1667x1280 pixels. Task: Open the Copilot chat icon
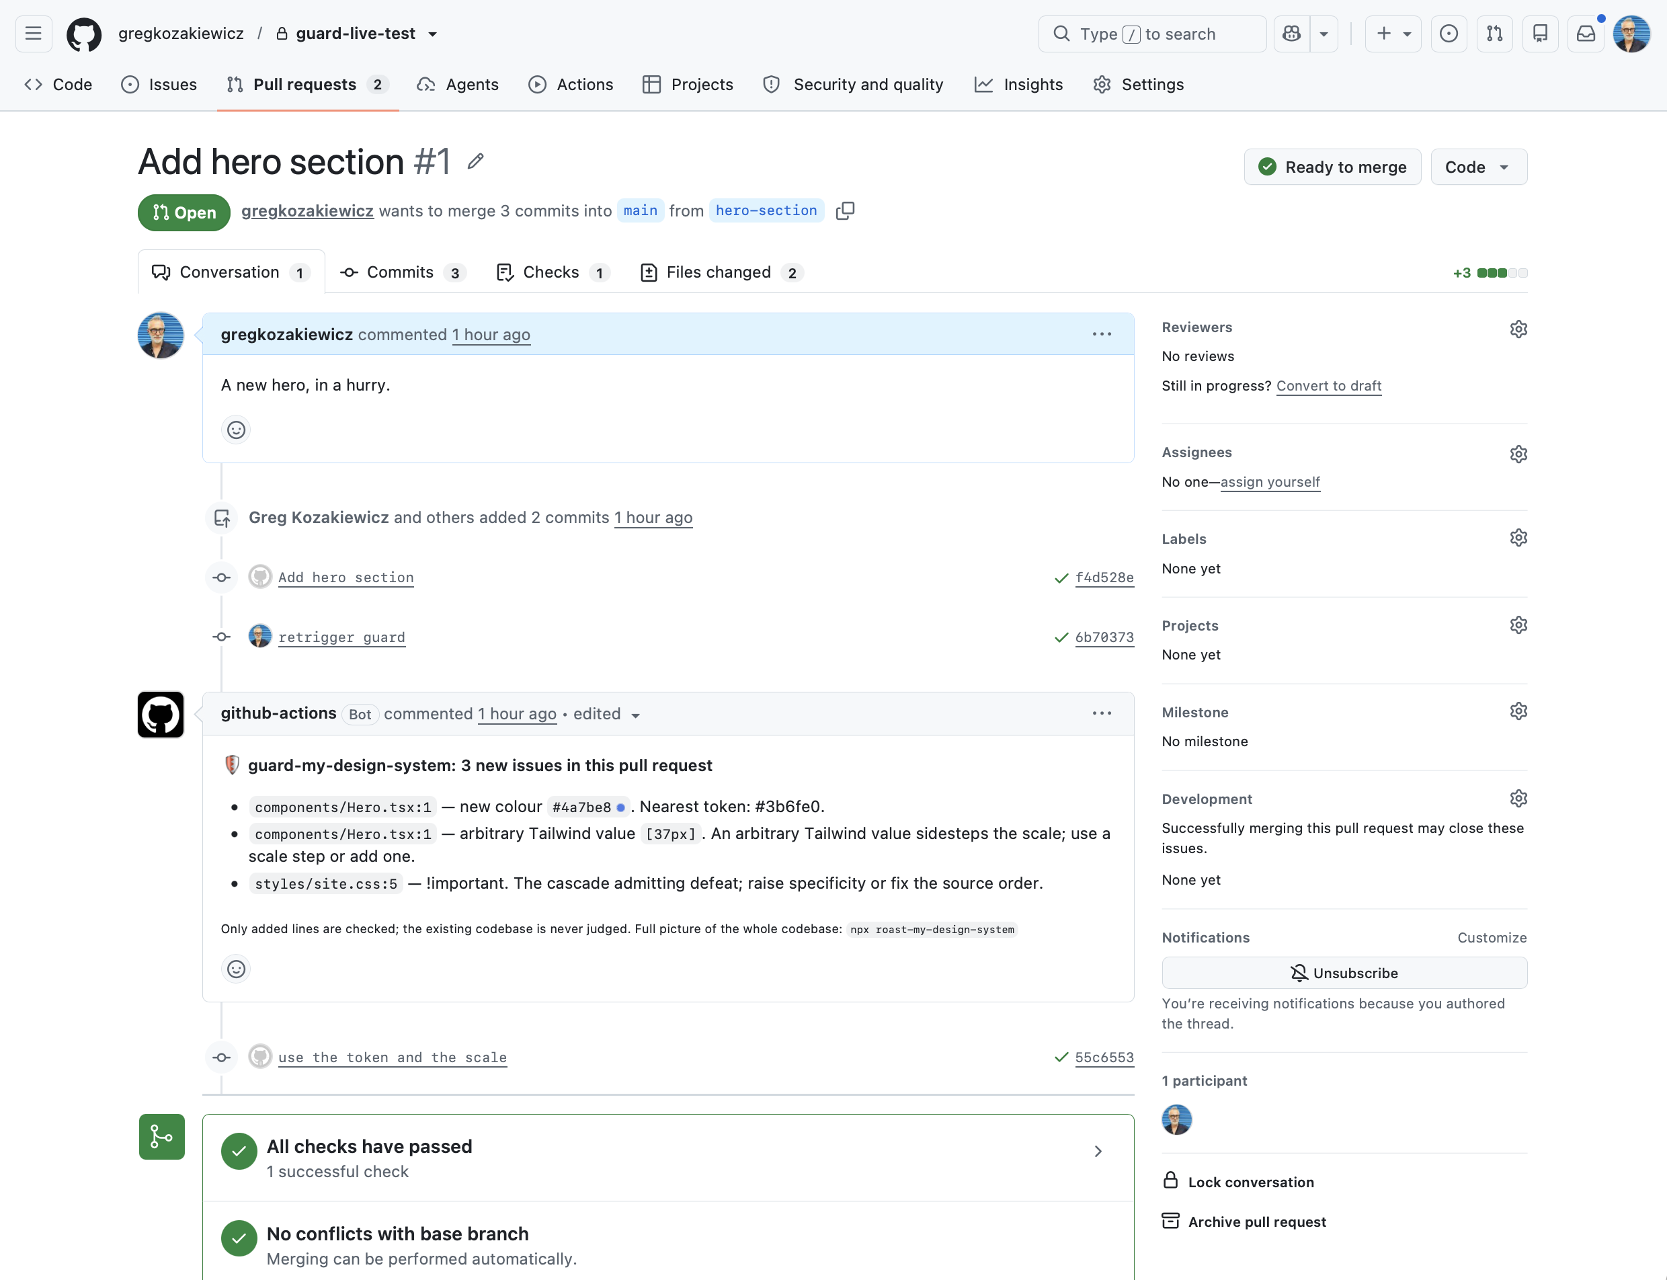pos(1291,34)
